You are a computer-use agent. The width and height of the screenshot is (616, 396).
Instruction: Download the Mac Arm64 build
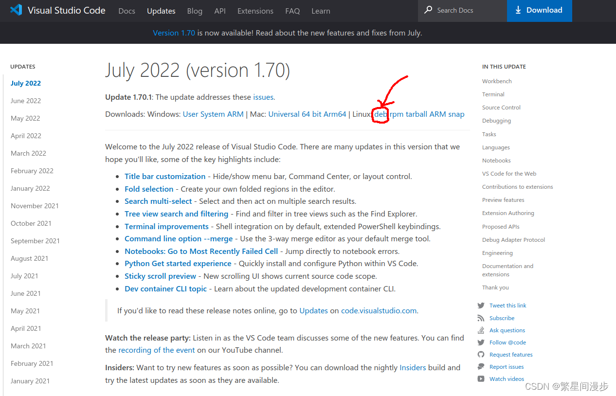tap(336, 114)
